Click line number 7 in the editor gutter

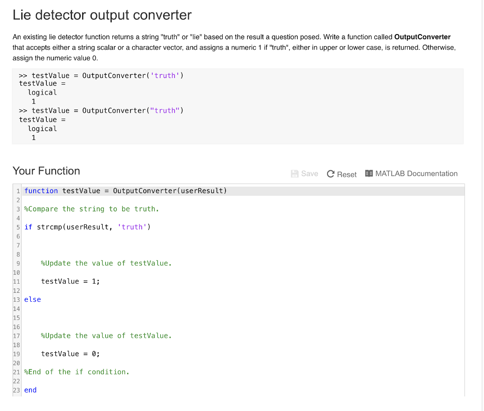pos(18,245)
